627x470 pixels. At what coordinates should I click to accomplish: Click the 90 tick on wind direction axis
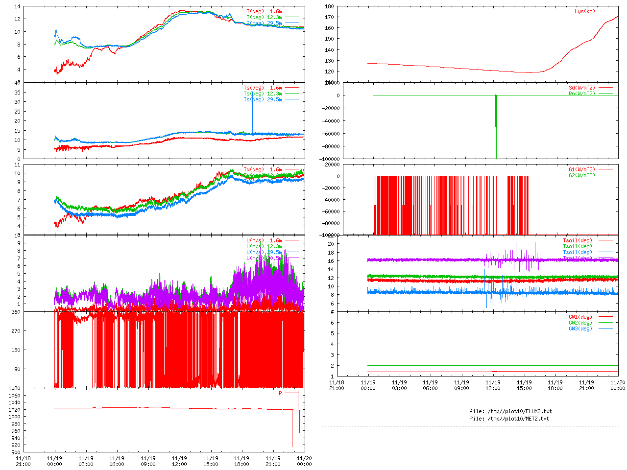[x=18, y=369]
